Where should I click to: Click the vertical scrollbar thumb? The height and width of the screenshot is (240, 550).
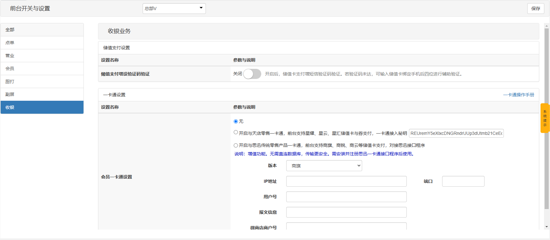(x=547, y=118)
